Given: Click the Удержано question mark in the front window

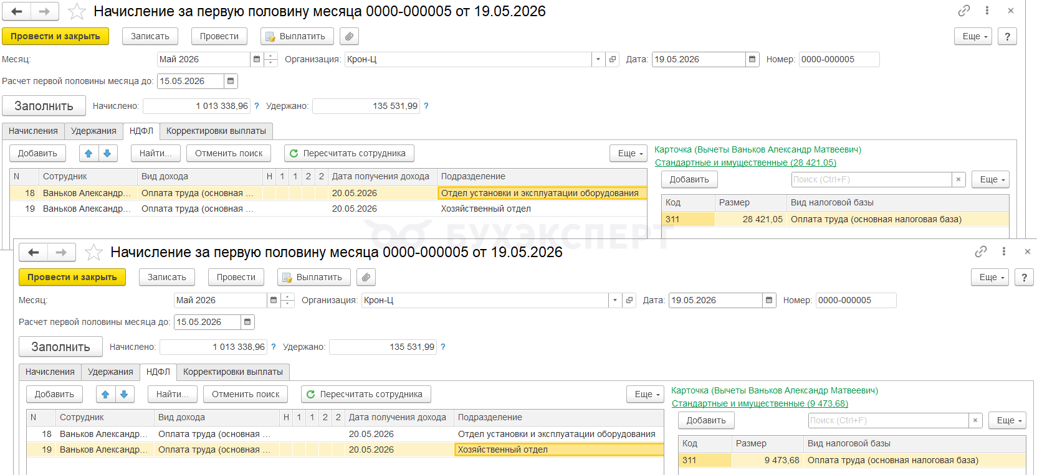Looking at the screenshot, I should tap(443, 347).
